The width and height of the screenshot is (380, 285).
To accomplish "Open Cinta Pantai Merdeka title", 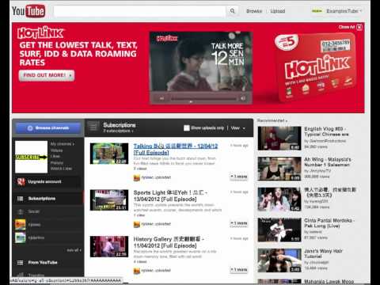I will coord(329,223).
